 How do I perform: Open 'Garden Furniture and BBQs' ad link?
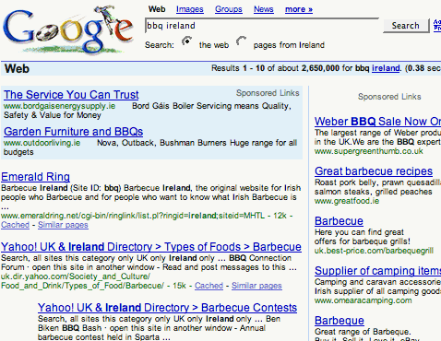73,132
